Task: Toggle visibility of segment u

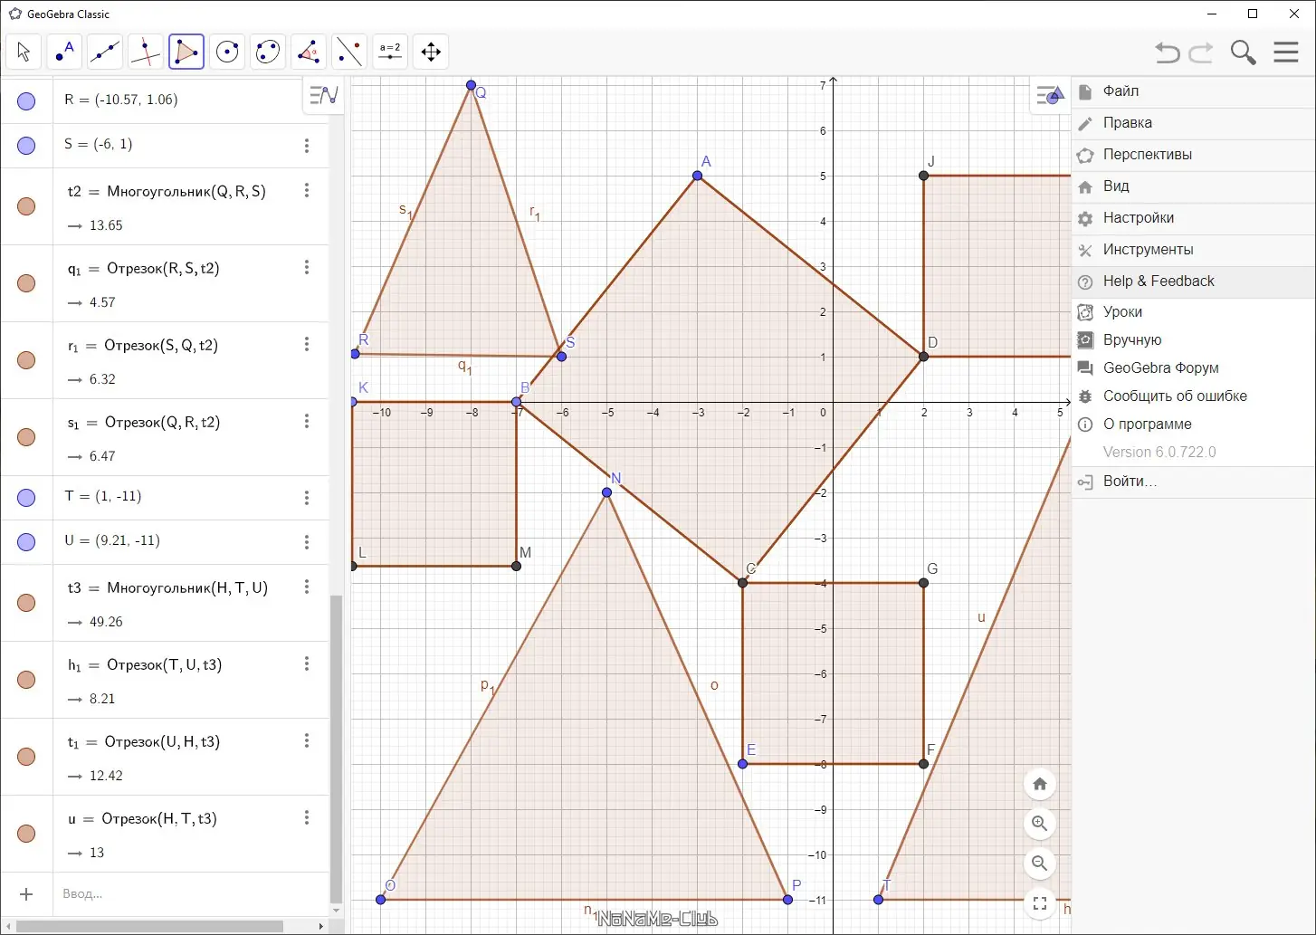Action: [26, 834]
